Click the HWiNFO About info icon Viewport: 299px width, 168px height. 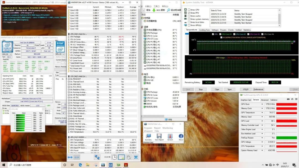tap(181, 136)
